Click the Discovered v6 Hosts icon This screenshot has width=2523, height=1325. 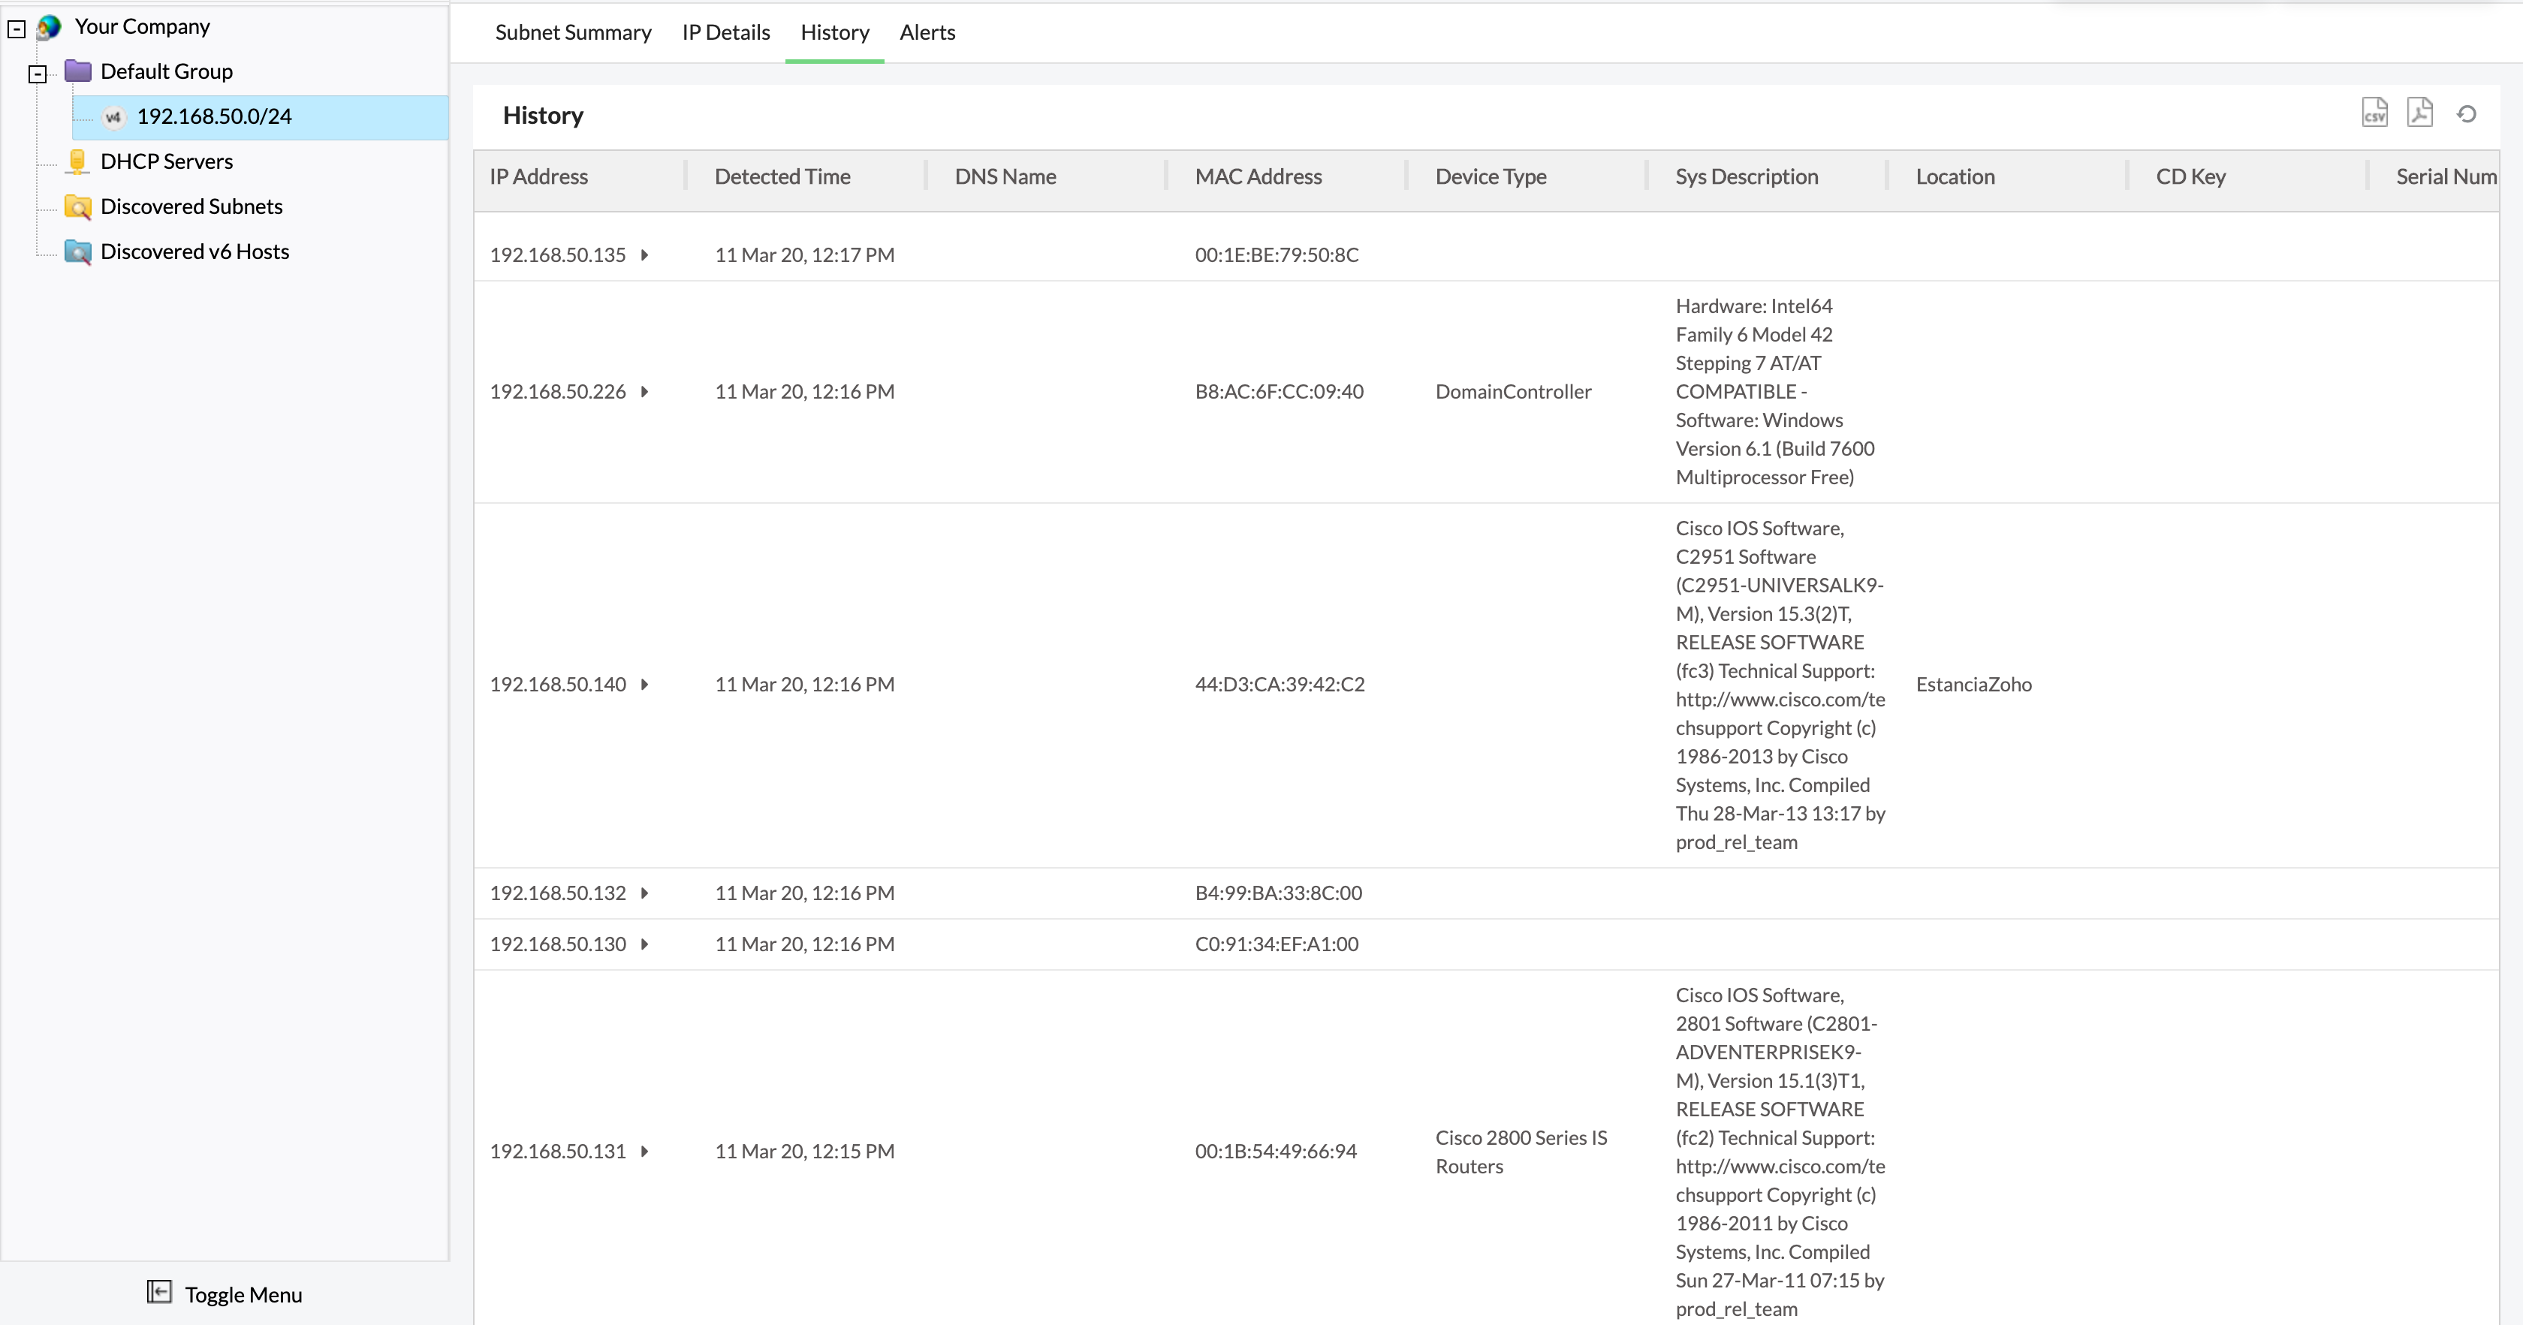[x=77, y=251]
